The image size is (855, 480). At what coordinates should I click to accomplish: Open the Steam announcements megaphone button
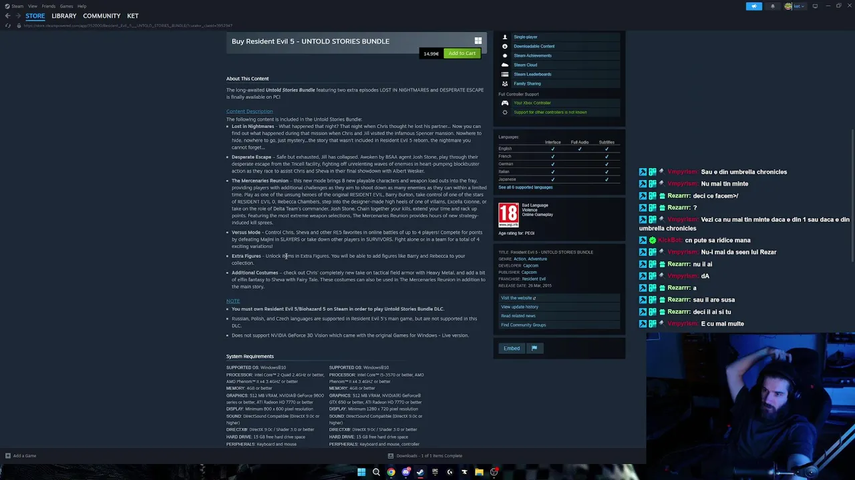click(753, 6)
